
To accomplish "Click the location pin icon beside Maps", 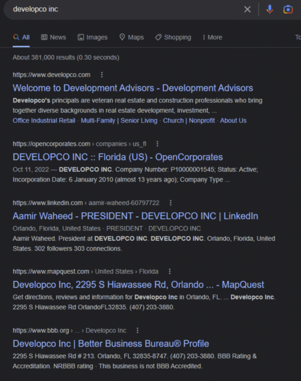I will click(x=122, y=37).
